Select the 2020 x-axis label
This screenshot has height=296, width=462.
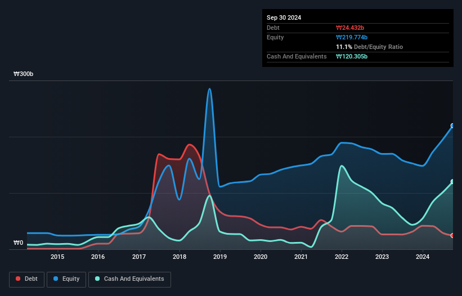point(261,257)
